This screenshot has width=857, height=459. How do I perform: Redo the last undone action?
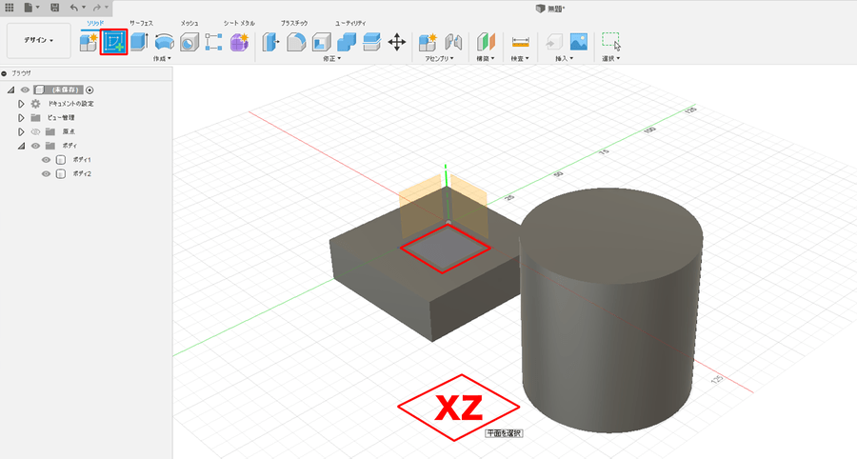coord(97,8)
